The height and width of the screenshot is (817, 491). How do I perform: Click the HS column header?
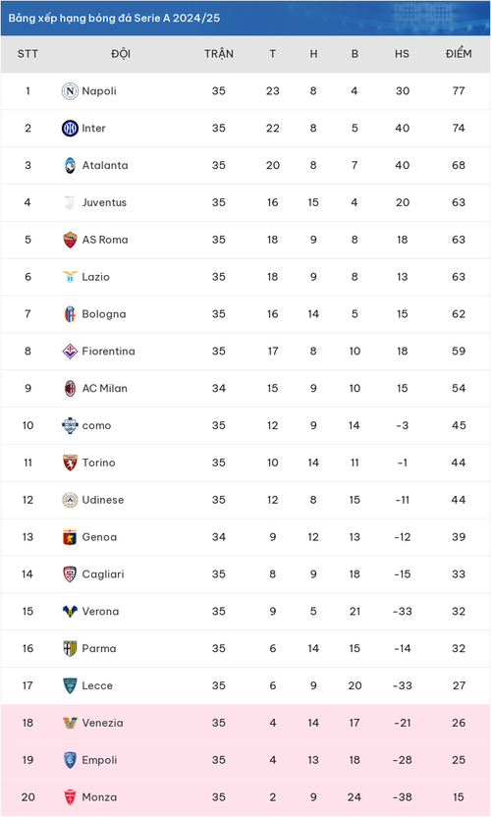click(x=402, y=54)
